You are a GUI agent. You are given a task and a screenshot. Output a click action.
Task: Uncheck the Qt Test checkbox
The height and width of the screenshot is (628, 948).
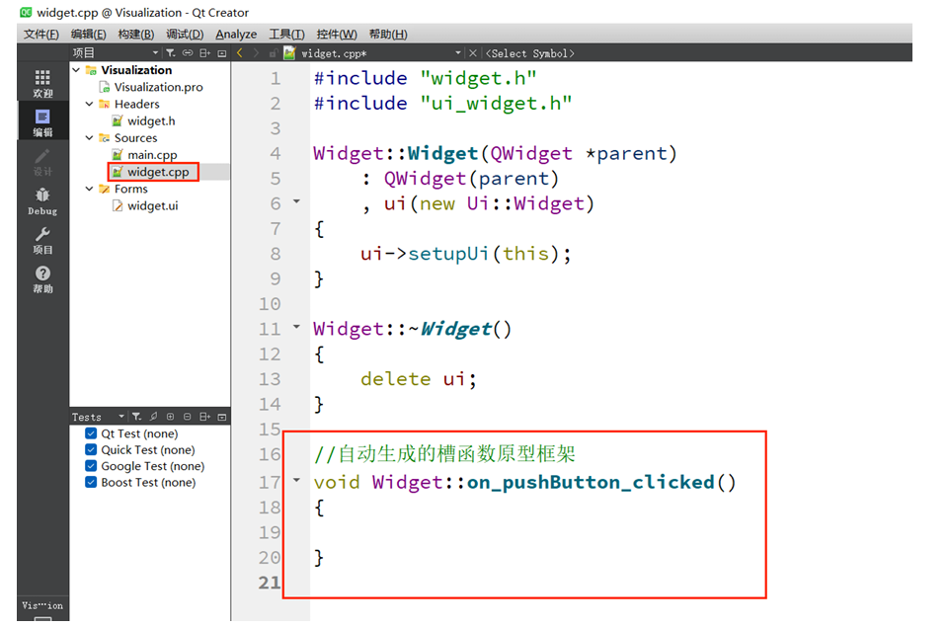click(91, 433)
